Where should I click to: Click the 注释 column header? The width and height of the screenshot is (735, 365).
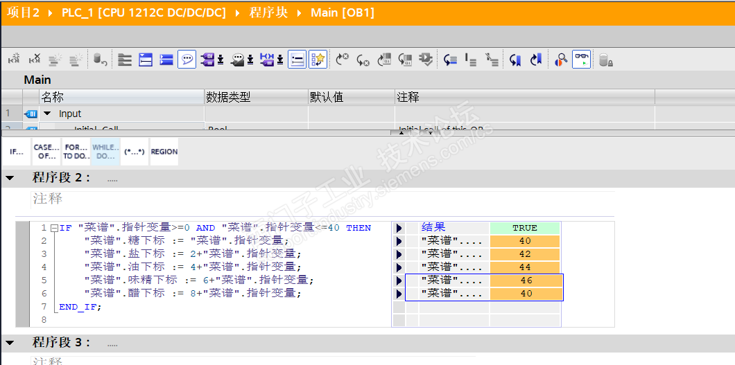coord(525,97)
